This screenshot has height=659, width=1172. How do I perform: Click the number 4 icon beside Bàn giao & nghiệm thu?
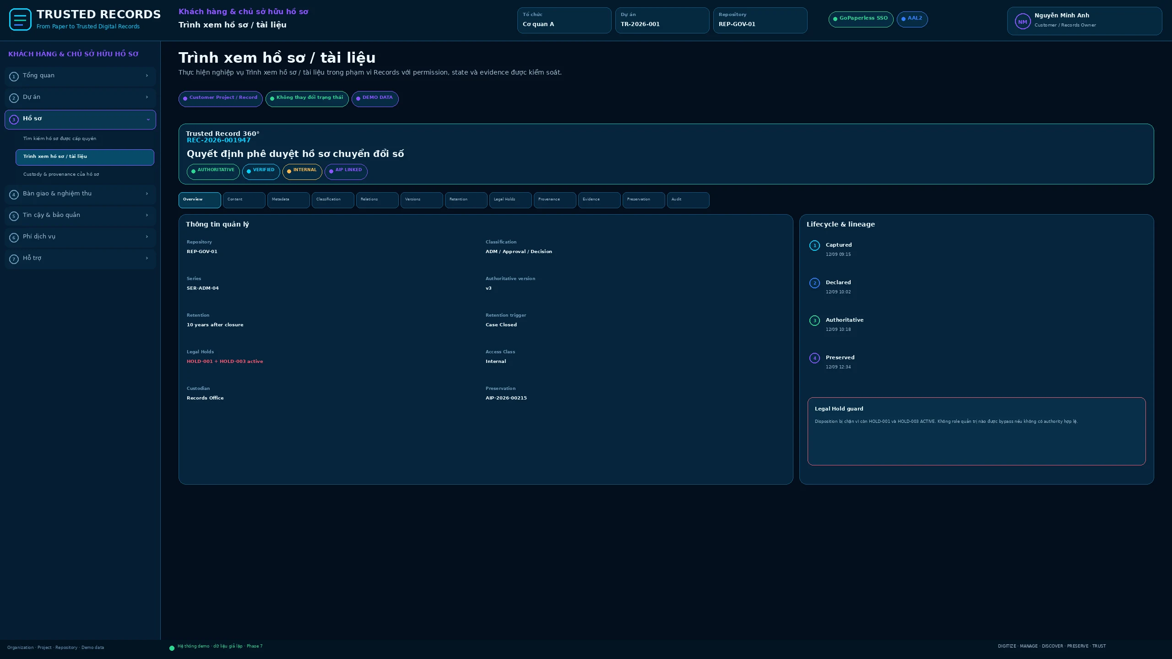14,194
